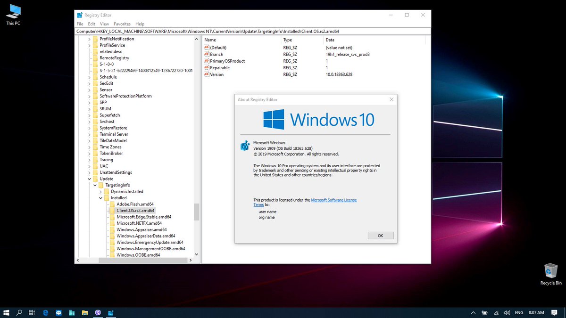Image resolution: width=566 pixels, height=318 pixels.
Task: Open taskbar search magnifier
Action: coord(19,312)
